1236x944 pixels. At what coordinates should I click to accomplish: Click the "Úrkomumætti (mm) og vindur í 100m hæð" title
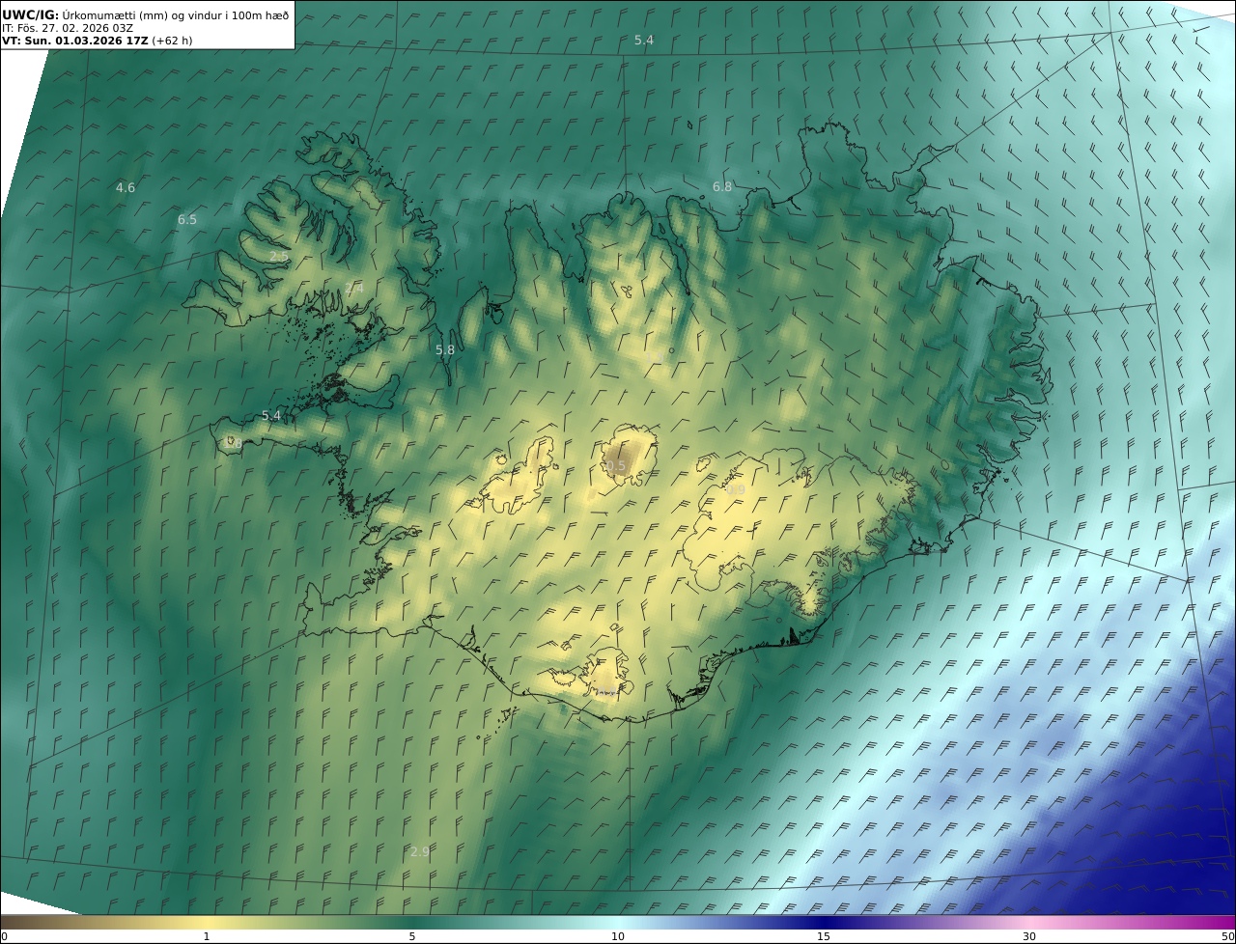point(176,14)
